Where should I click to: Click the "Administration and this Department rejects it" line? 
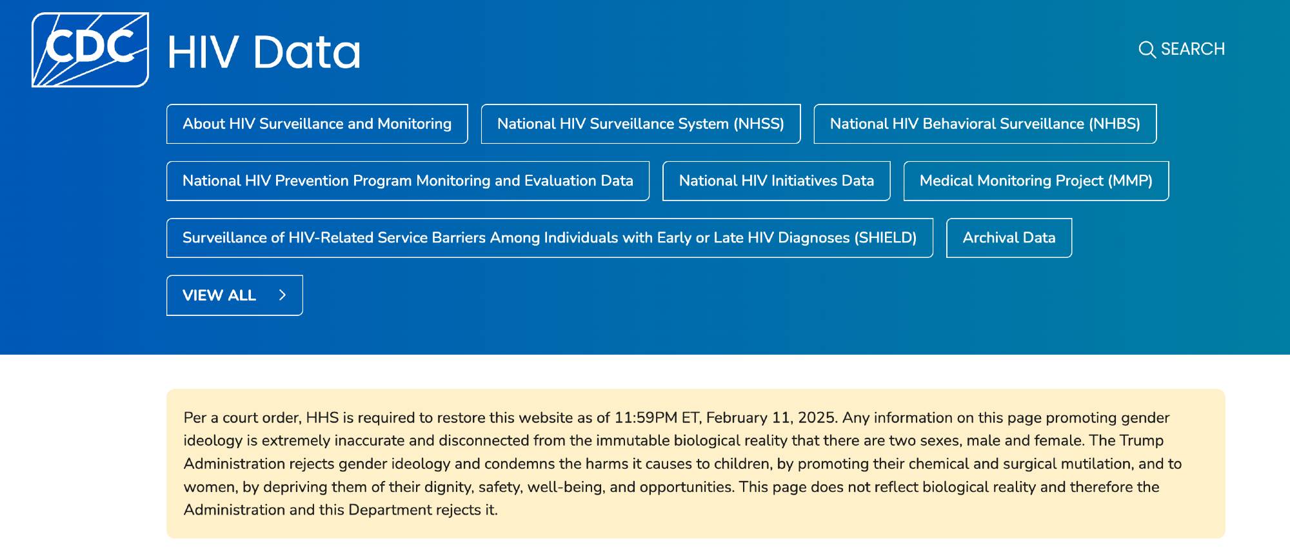340,510
